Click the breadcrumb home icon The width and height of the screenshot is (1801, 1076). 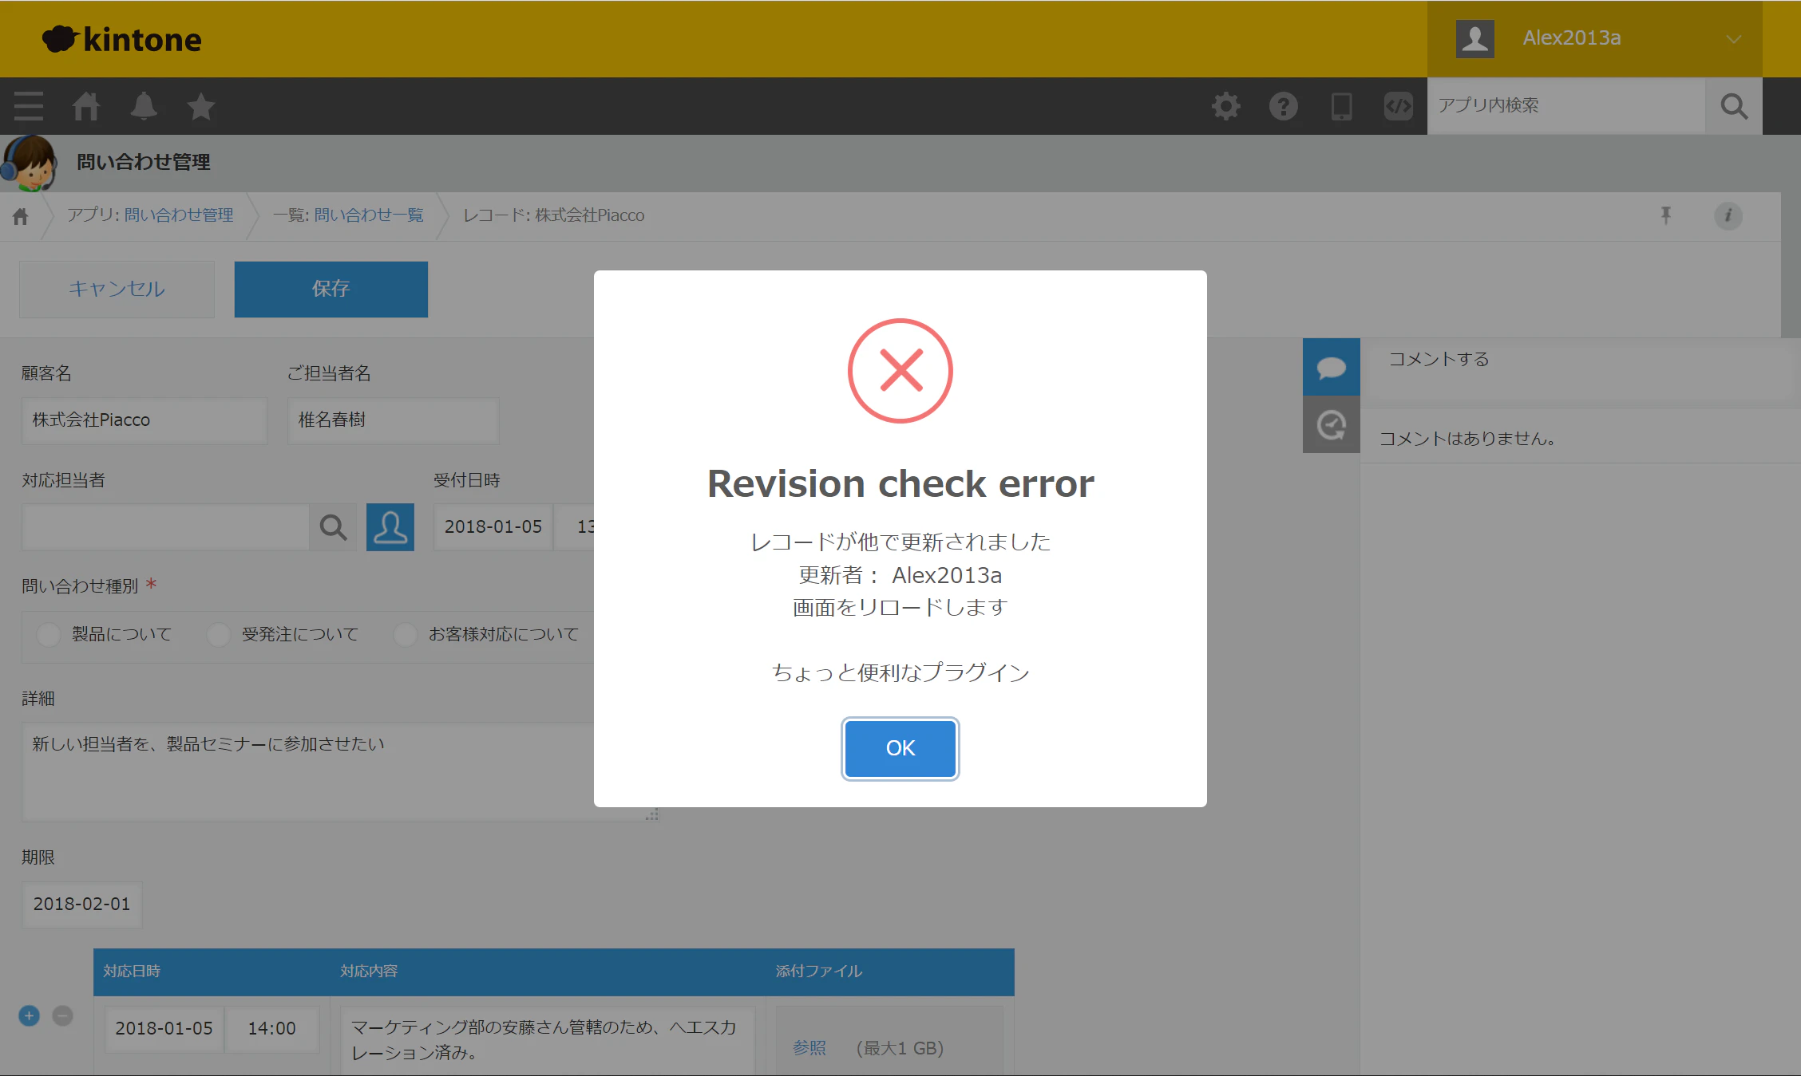tap(21, 216)
